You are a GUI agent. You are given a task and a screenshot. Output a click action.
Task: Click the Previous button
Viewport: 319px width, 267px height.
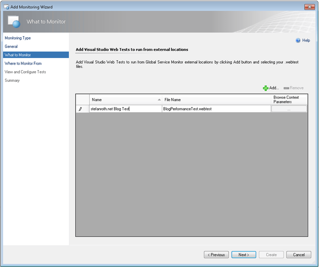pyautogui.click(x=216, y=254)
